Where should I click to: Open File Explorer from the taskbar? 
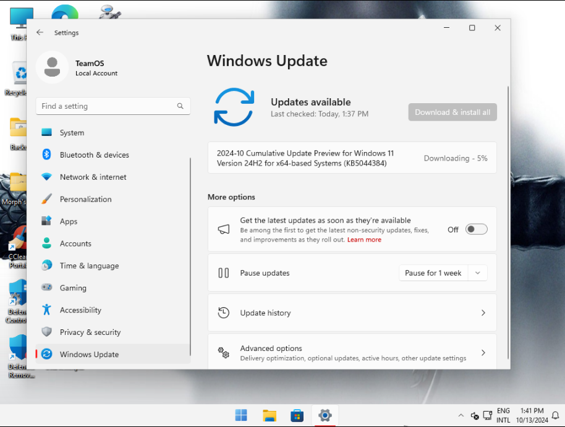click(x=269, y=415)
